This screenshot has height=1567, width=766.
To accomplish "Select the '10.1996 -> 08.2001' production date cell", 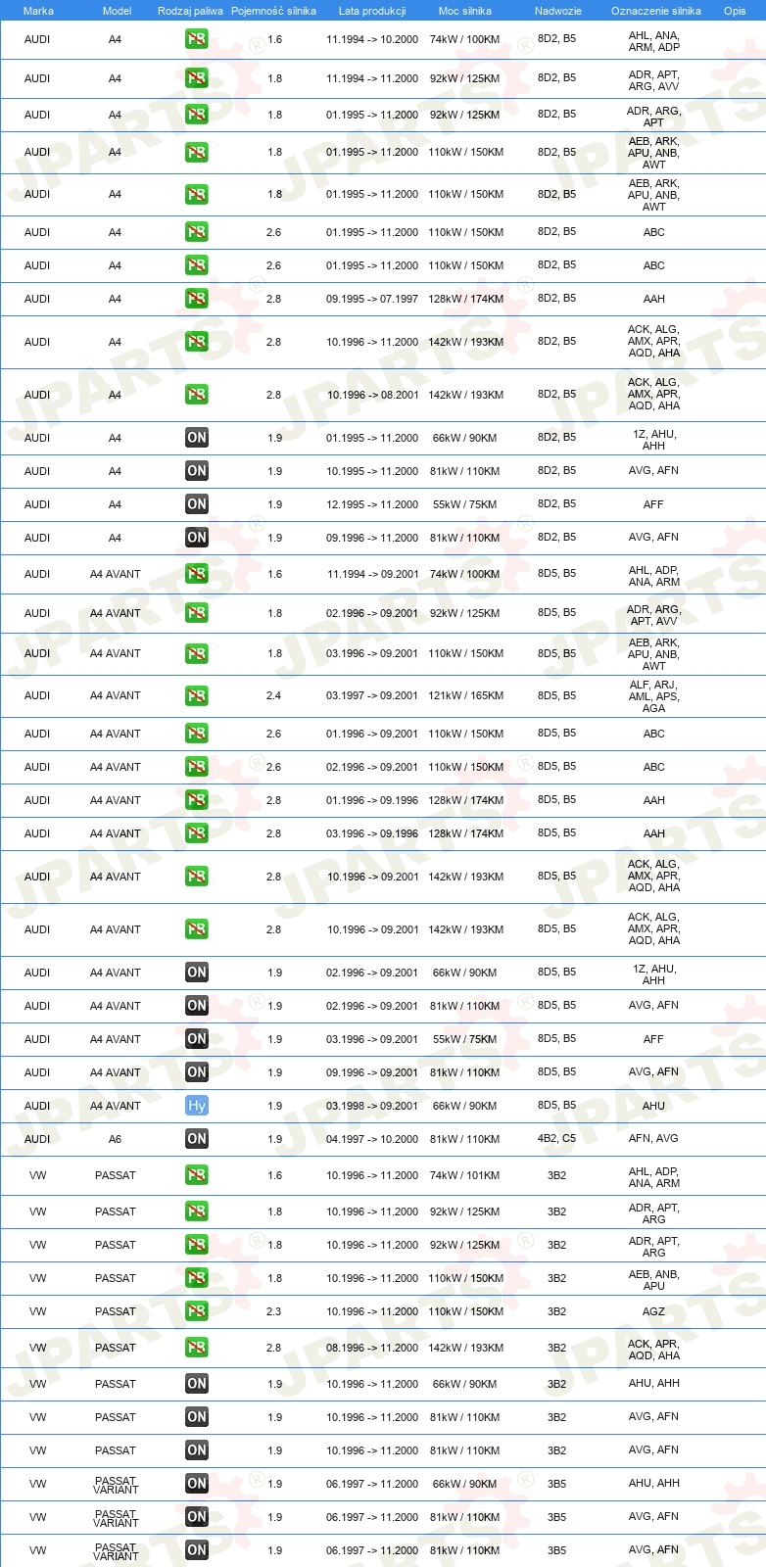I will tap(372, 395).
